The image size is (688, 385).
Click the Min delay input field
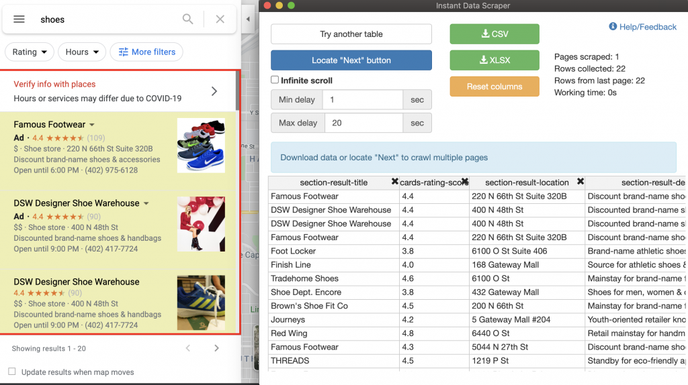point(362,100)
